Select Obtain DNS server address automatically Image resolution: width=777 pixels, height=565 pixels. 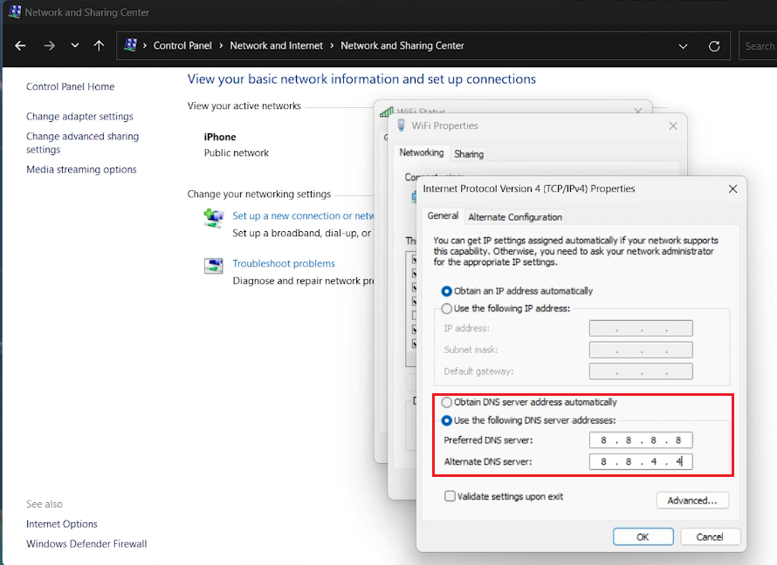click(447, 403)
